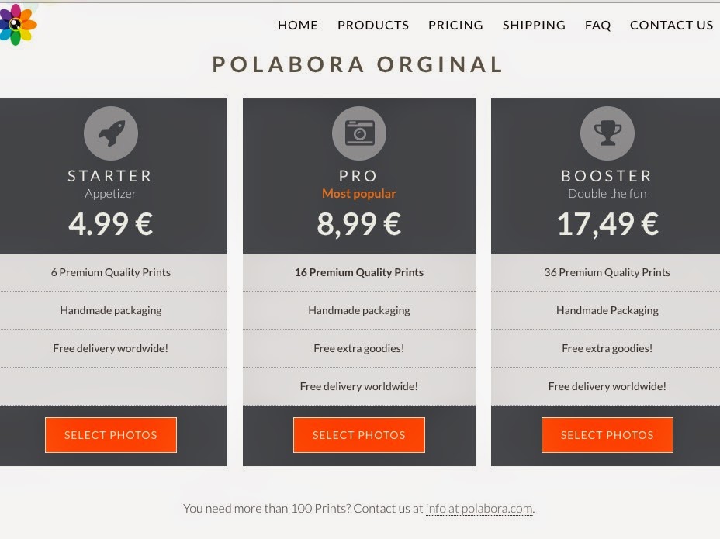Image resolution: width=720 pixels, height=539 pixels.
Task: Go to the PRODUCTS page
Action: (x=373, y=26)
